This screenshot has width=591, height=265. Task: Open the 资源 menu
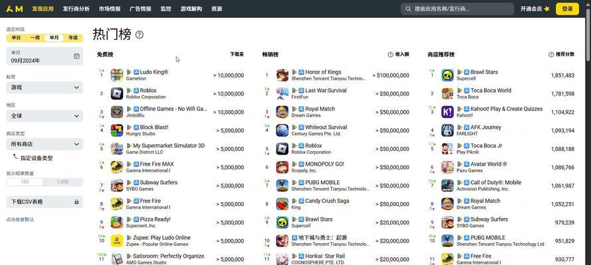click(217, 9)
